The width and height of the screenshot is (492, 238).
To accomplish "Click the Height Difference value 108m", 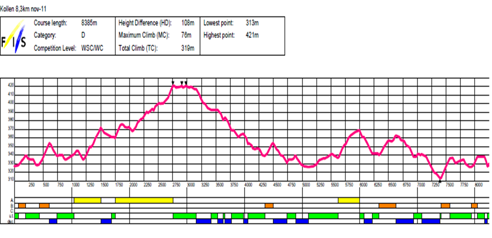I will pos(187,23).
